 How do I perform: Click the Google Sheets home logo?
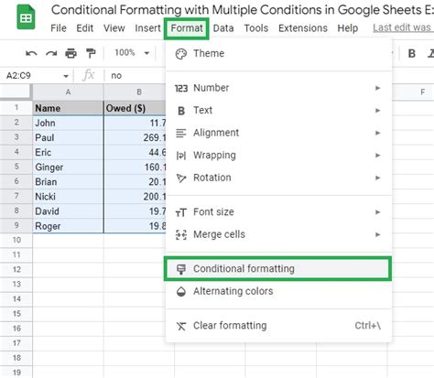coord(26,17)
